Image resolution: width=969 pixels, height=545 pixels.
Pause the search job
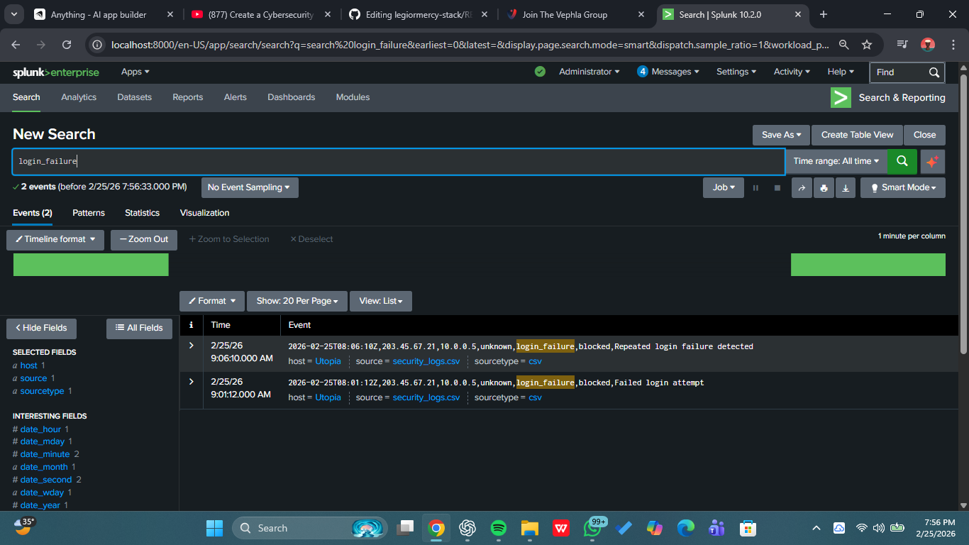click(x=755, y=188)
